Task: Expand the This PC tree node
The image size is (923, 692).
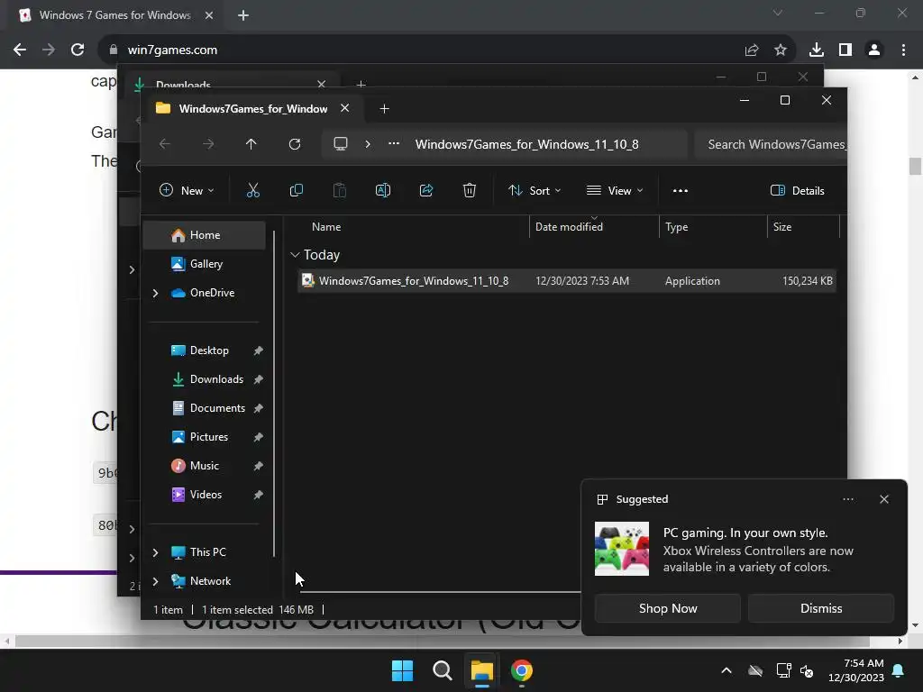Action: (x=155, y=552)
